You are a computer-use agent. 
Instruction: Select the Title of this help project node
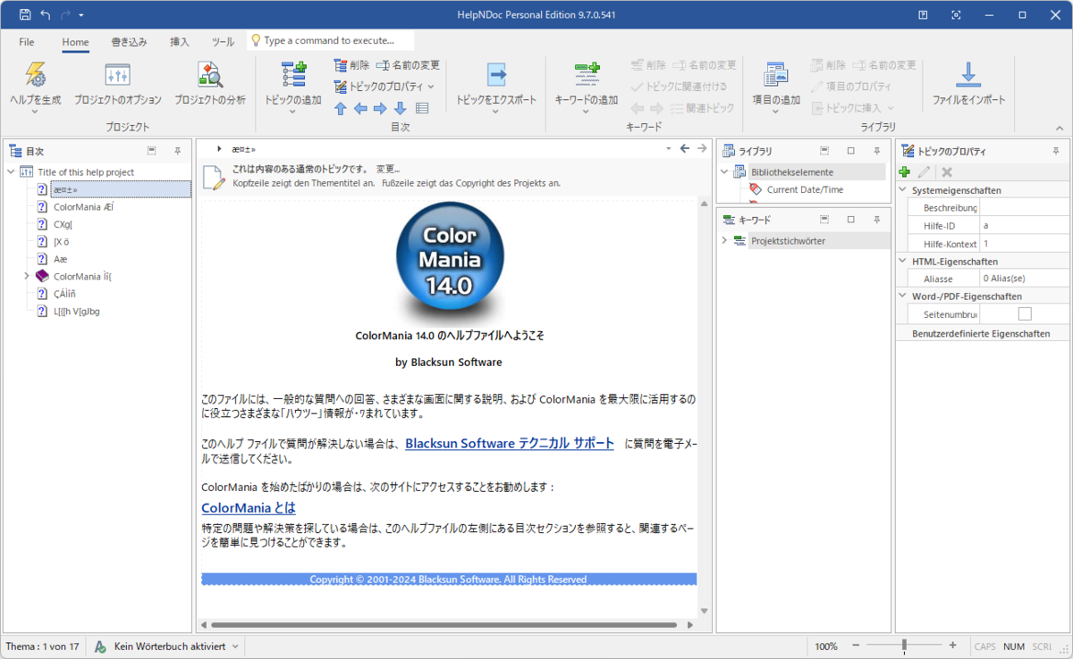[x=86, y=171]
